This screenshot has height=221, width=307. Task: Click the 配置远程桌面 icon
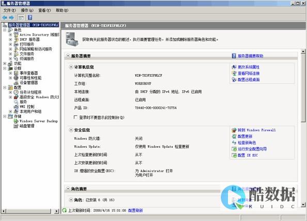(x=234, y=79)
